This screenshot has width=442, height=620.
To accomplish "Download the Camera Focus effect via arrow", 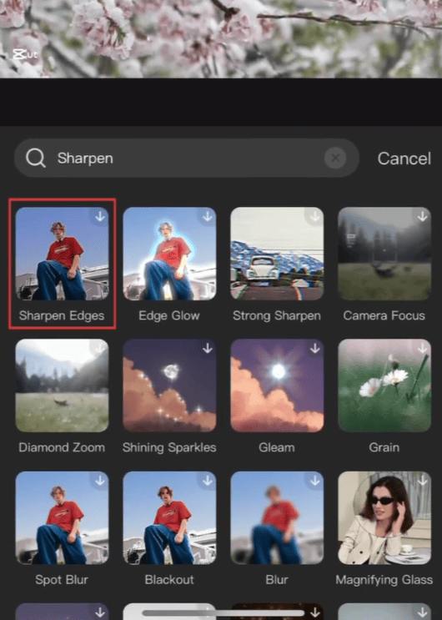I will (x=423, y=216).
